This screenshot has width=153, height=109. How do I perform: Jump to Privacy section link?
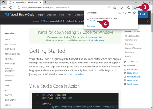(x=128, y=56)
